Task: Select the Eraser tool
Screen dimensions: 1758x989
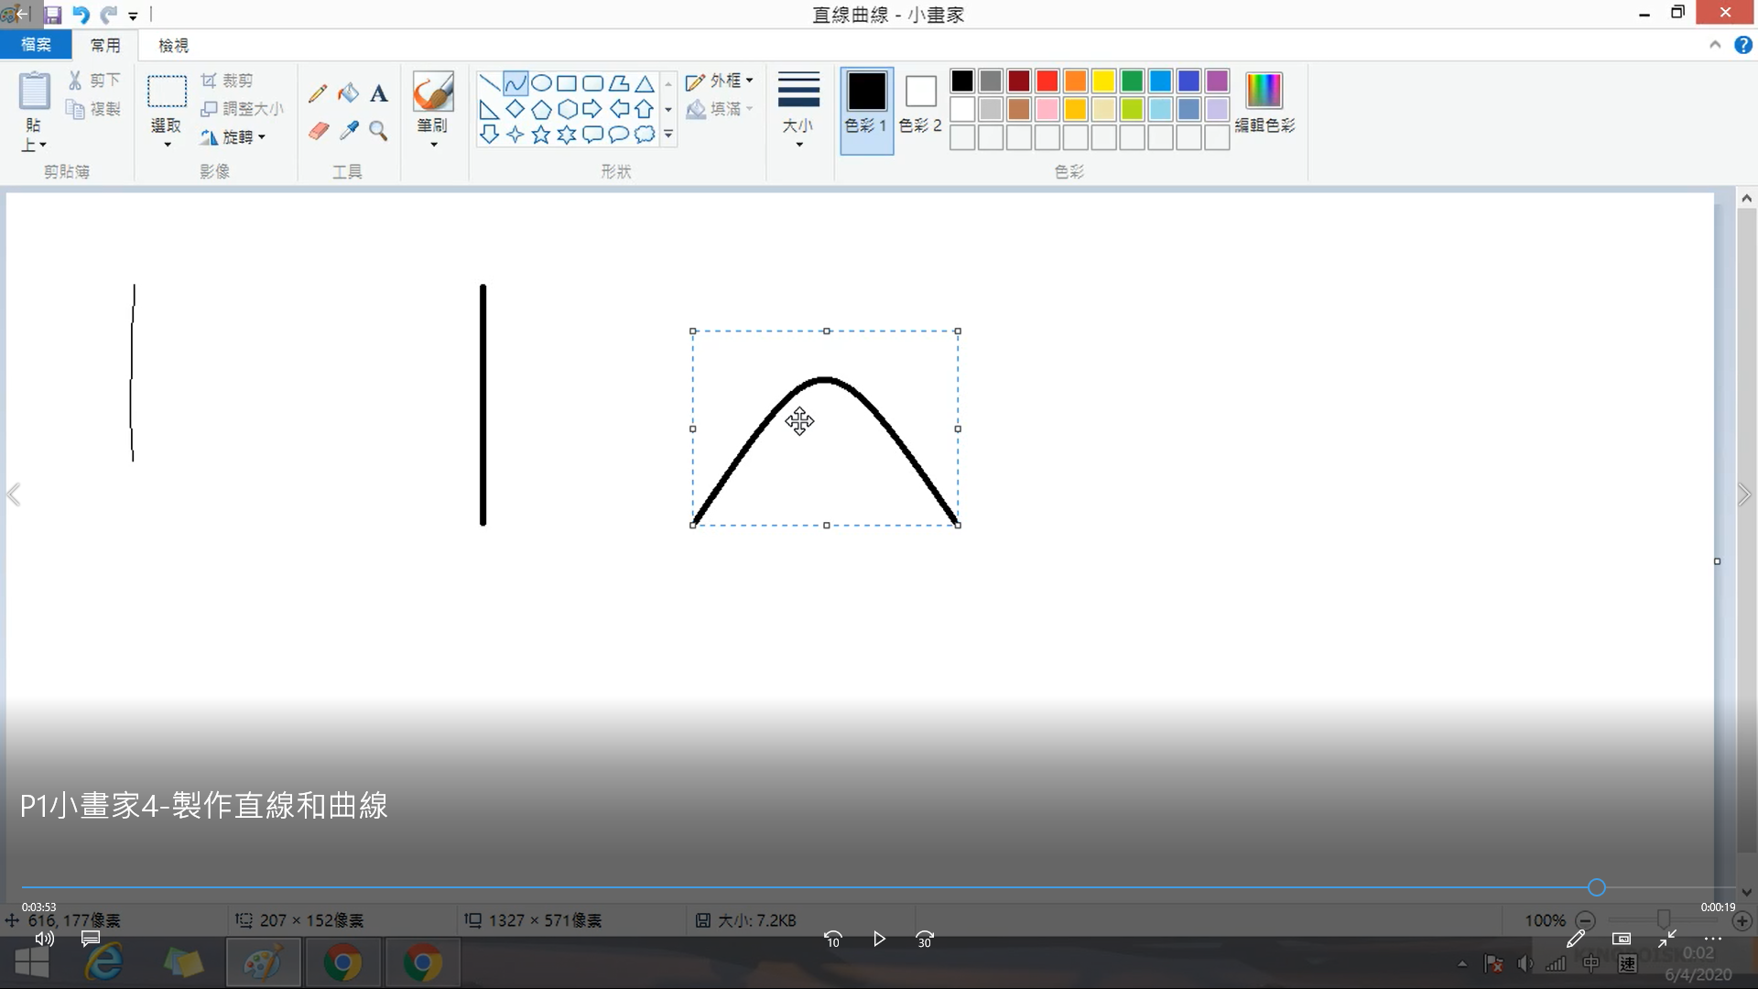Action: click(318, 131)
